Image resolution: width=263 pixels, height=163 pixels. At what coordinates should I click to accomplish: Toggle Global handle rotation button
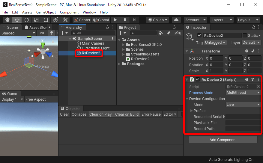101,20
